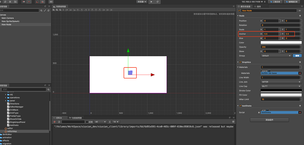Open the console log level All dropdown
Viewport: 304px width, 145px height.
tap(100, 122)
